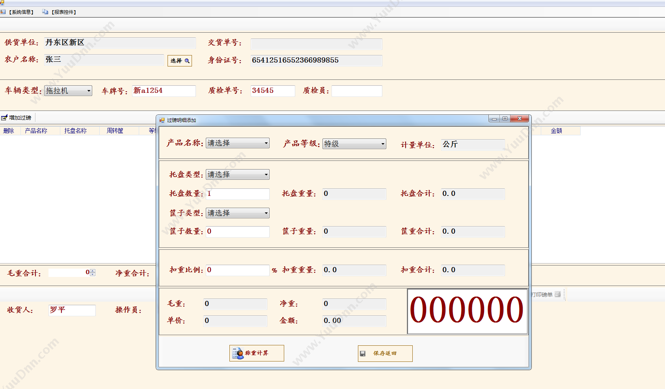665x389 pixels.
Task: Click the 增加过磅 toolbar button
Action: (x=17, y=118)
